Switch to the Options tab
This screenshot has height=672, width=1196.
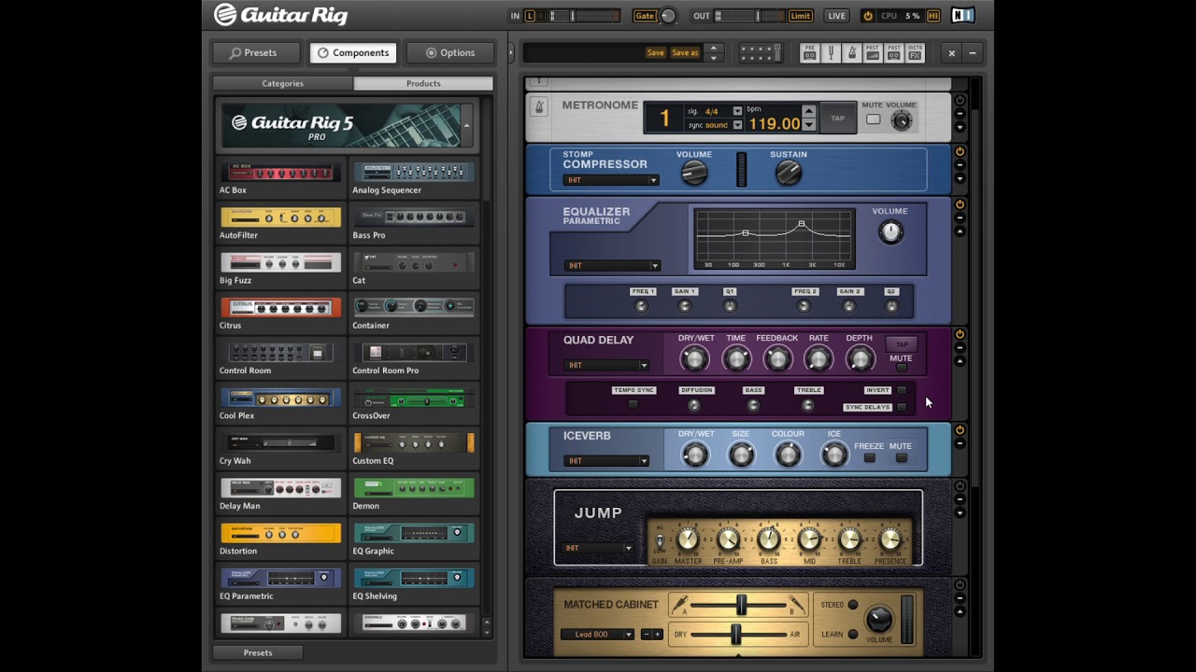point(450,53)
